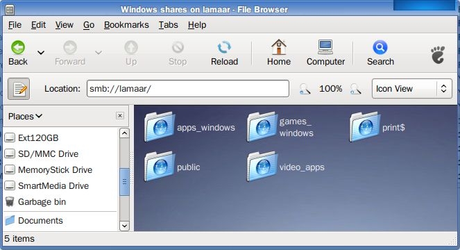Viewport: 460px width, 250px height.
Task: Open the Icon View mode dropdown
Action: (412, 88)
